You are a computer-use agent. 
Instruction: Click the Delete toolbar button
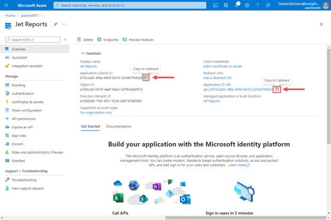click(85, 40)
